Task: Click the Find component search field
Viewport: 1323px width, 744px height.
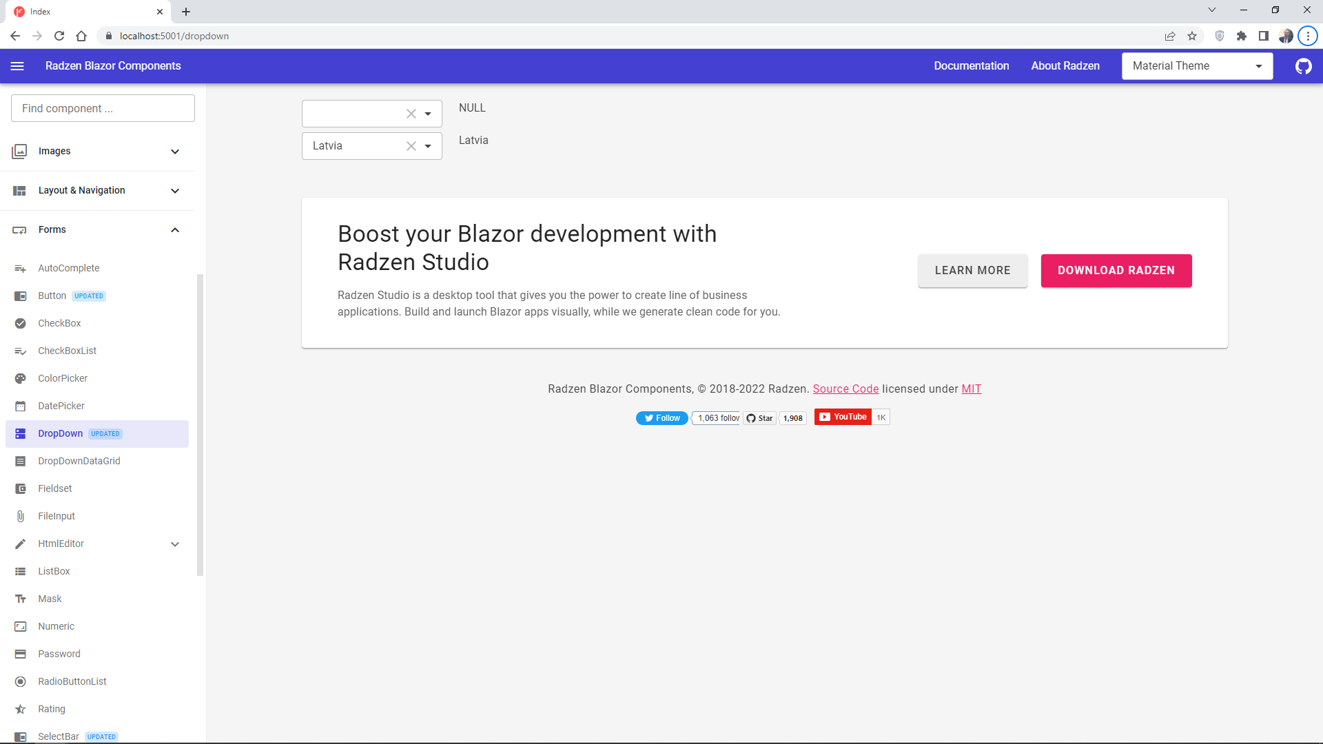Action: [x=102, y=108]
